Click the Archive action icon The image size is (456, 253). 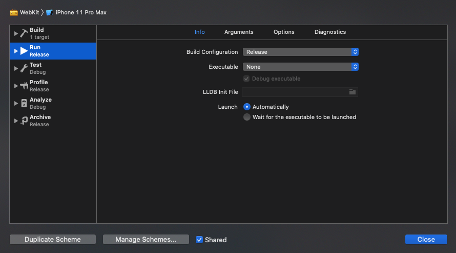(24, 121)
